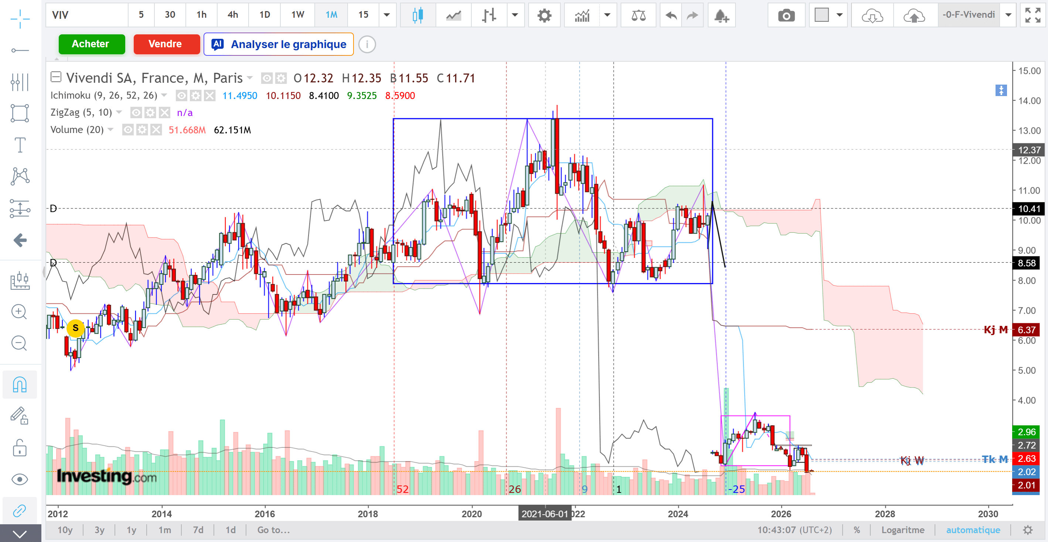Save the chart layout to the cloud
The image size is (1048, 542).
[x=914, y=16]
